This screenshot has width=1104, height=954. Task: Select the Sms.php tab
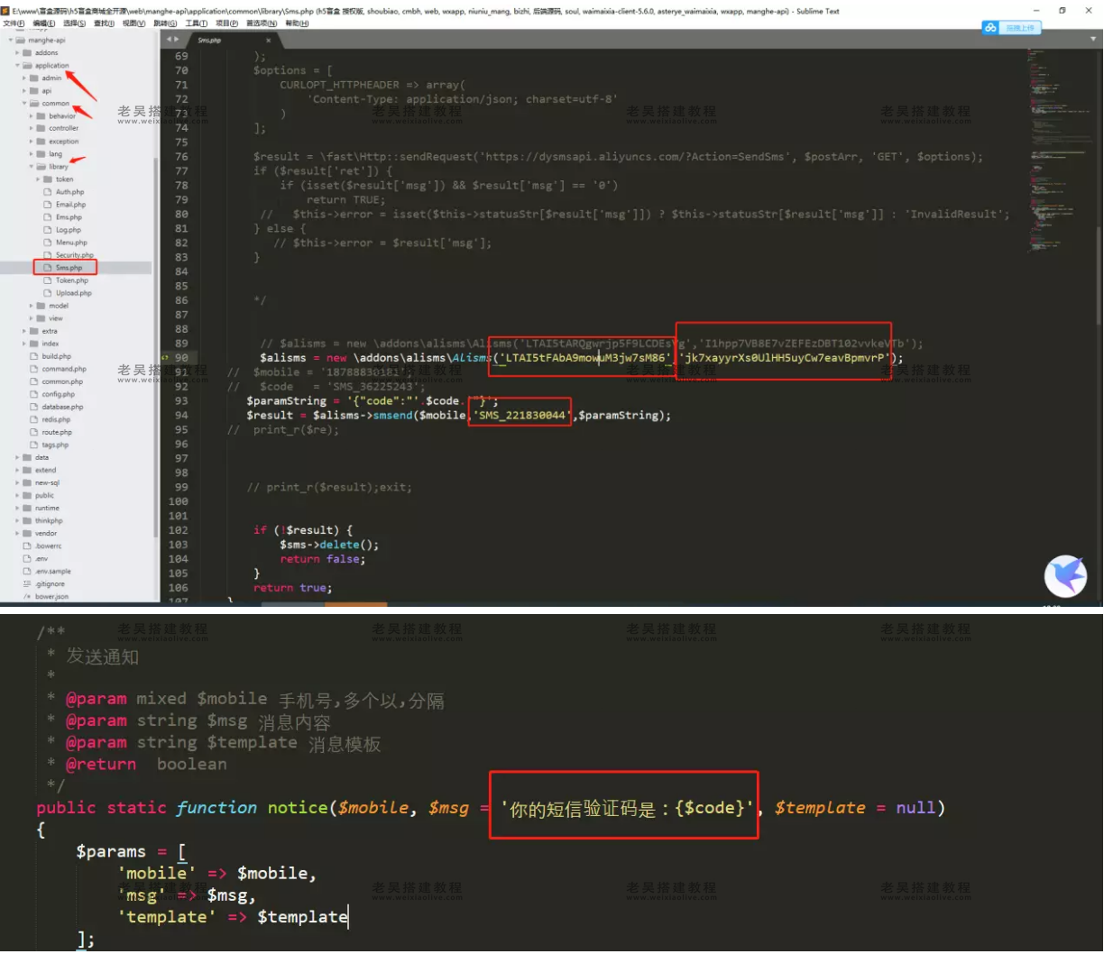click(x=212, y=41)
